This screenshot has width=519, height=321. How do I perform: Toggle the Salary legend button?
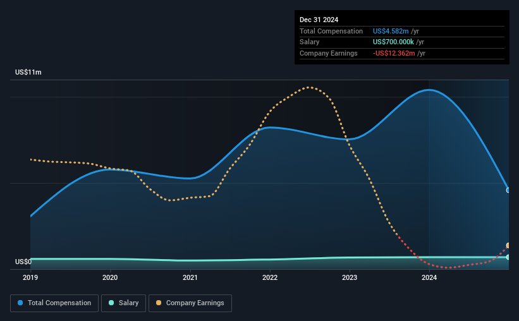123,303
